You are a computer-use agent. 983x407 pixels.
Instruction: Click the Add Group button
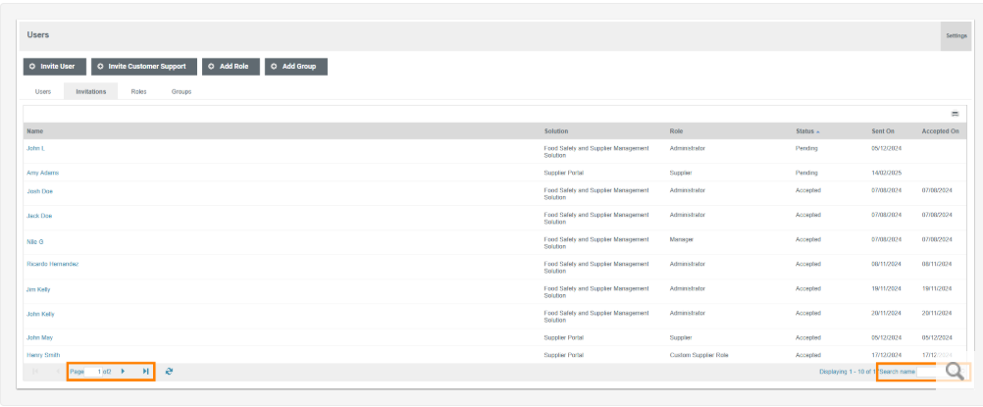(x=295, y=67)
